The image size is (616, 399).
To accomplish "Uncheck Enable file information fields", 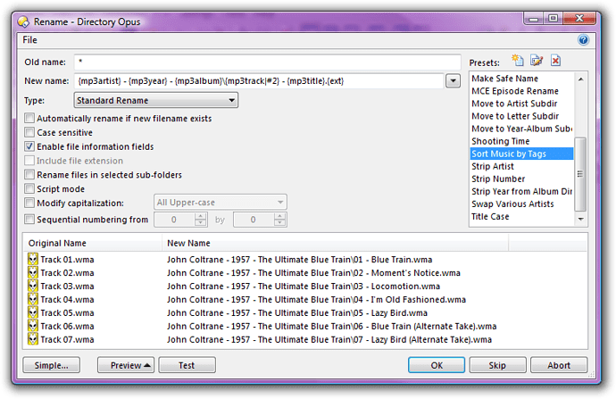I will click(29, 146).
